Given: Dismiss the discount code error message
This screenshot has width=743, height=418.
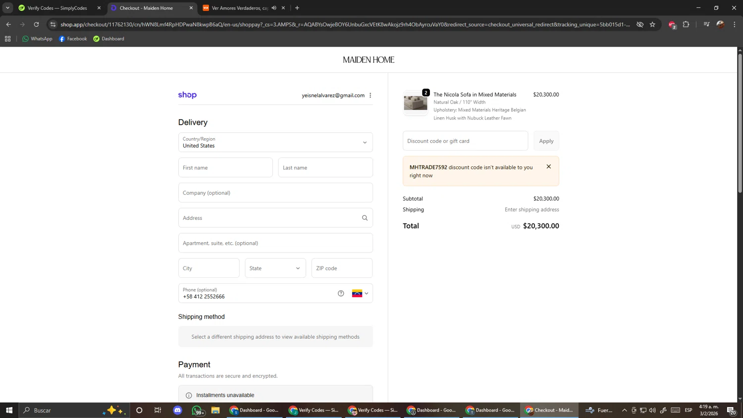Looking at the screenshot, I should pyautogui.click(x=548, y=166).
